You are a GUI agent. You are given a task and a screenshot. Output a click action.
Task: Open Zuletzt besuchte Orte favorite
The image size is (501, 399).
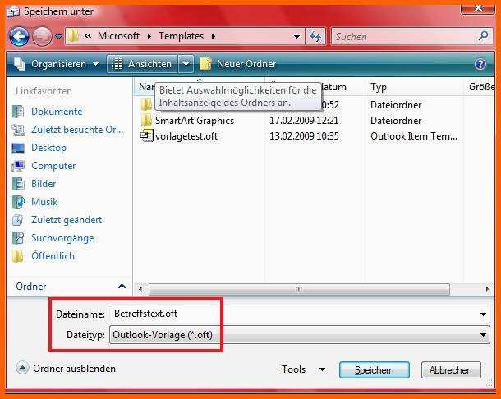tap(77, 130)
